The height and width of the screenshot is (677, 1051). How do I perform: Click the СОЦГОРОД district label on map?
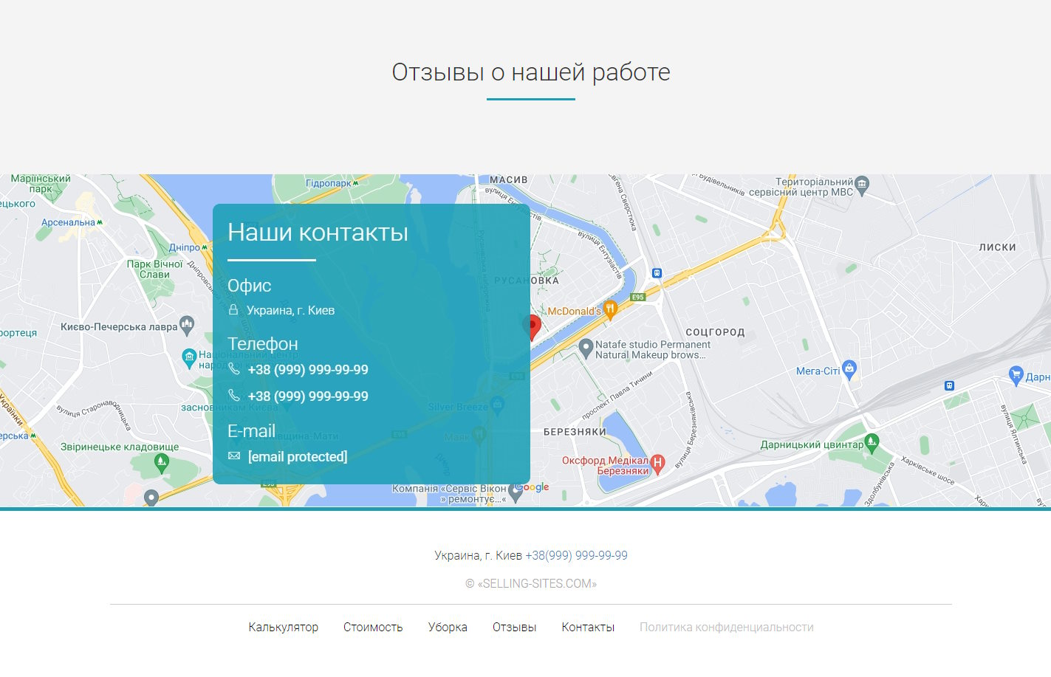715,332
